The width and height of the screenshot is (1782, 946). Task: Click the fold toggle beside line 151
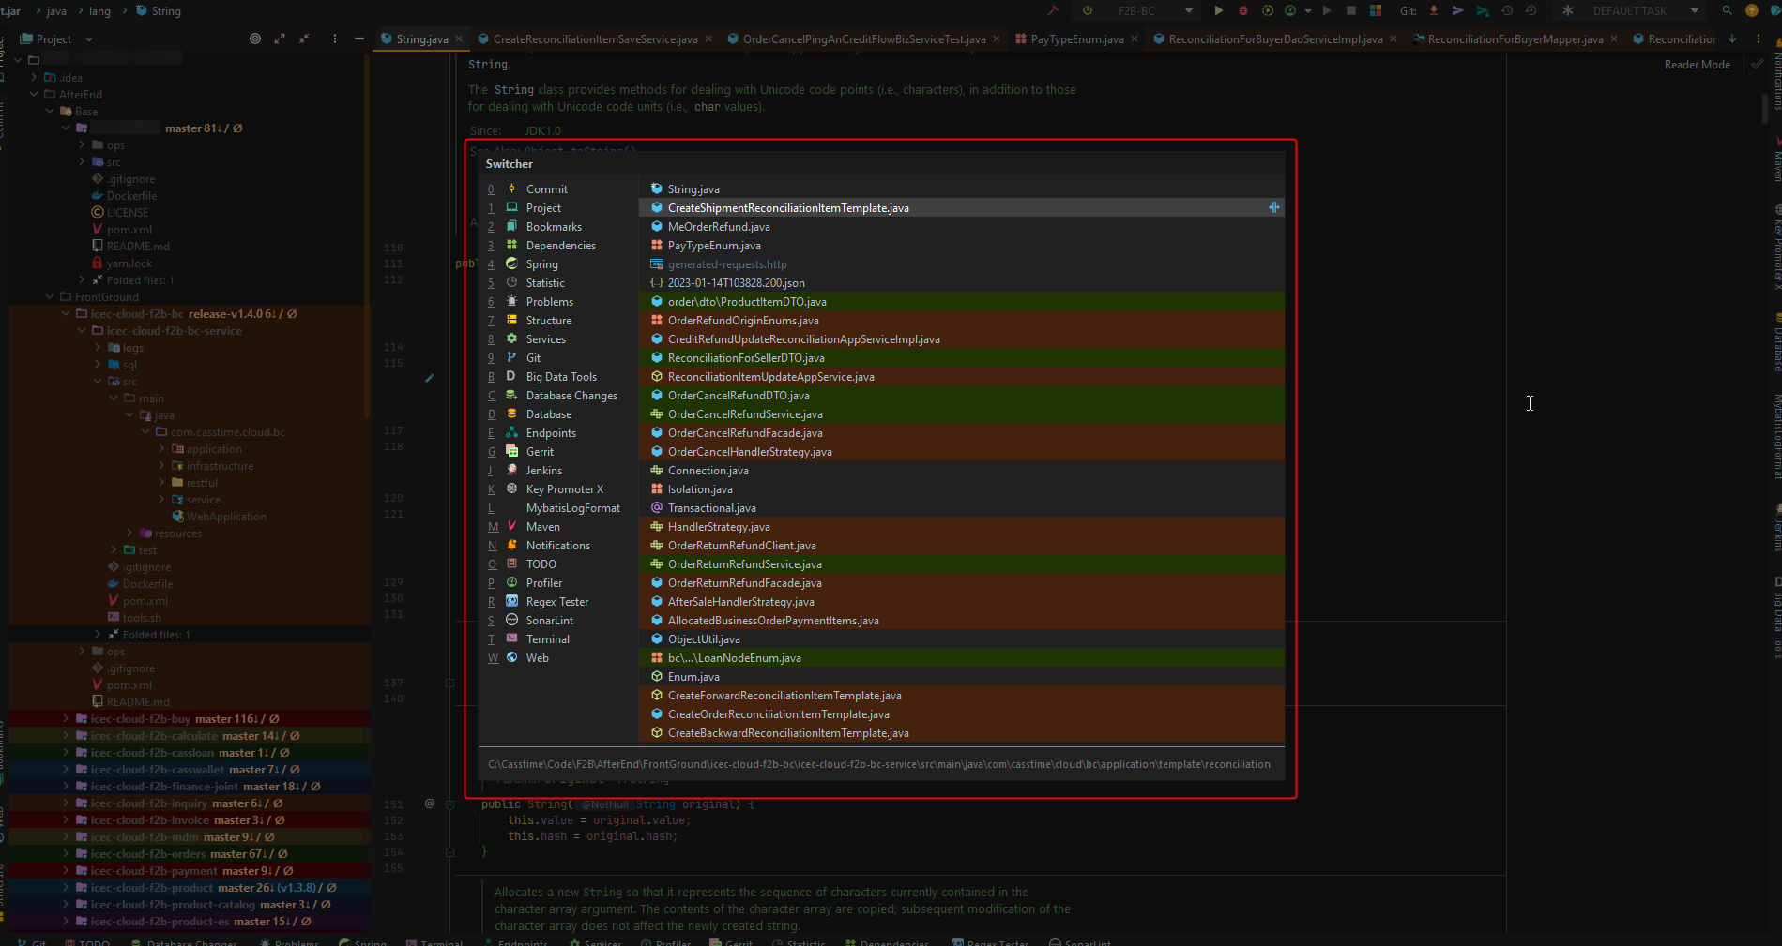point(449,804)
